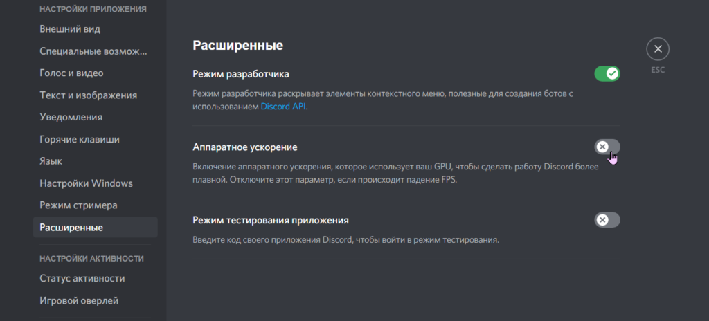The image size is (709, 321).
Task: Open the Горячие клавиши settings
Action: click(x=80, y=139)
